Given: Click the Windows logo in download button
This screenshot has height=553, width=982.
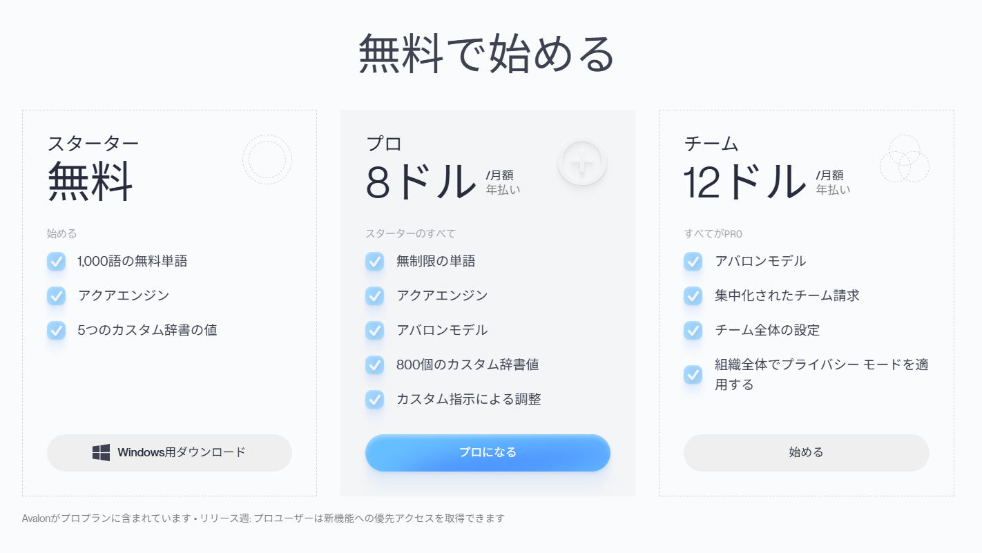Looking at the screenshot, I should pyautogui.click(x=101, y=453).
